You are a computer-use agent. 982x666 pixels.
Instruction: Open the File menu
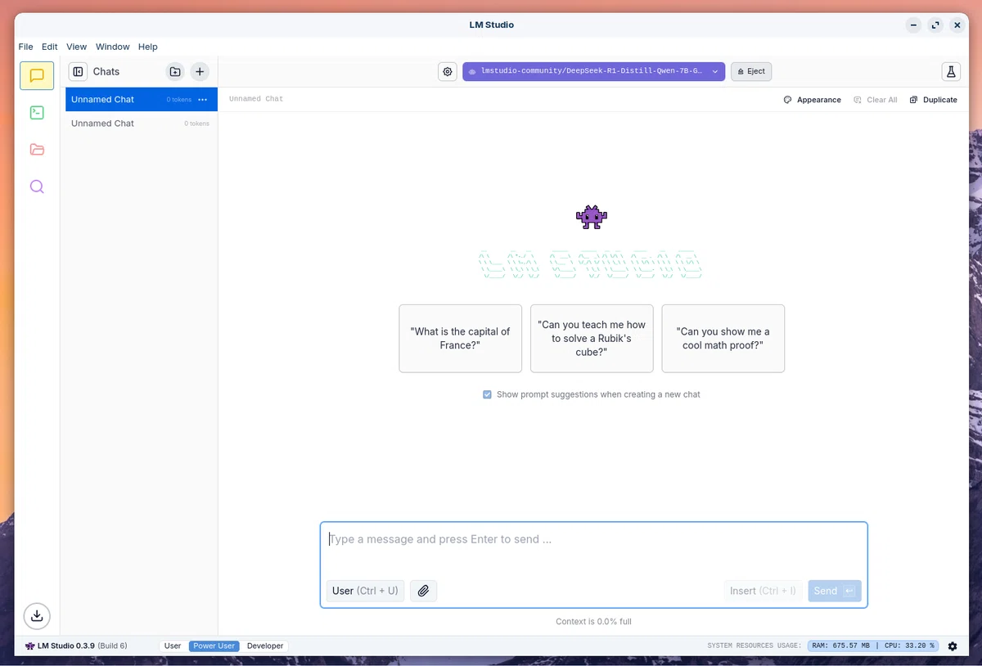(x=25, y=47)
